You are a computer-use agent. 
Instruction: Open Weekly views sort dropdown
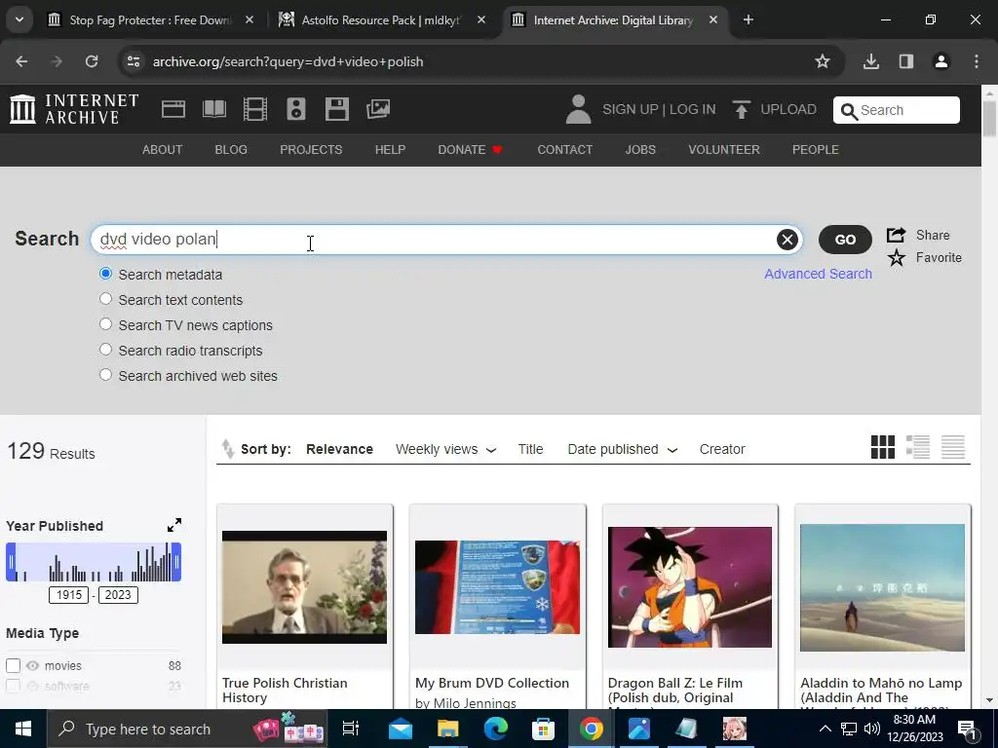444,449
